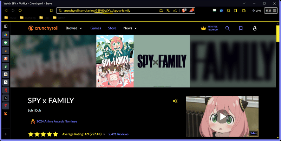Open Brave Rewards triangle icon
The height and width of the screenshot is (141, 281).
point(191,10)
